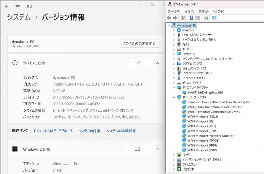Click the USB コネクタ マネージャー icon
The width and height of the screenshot is (264, 174).
click(x=179, y=35)
